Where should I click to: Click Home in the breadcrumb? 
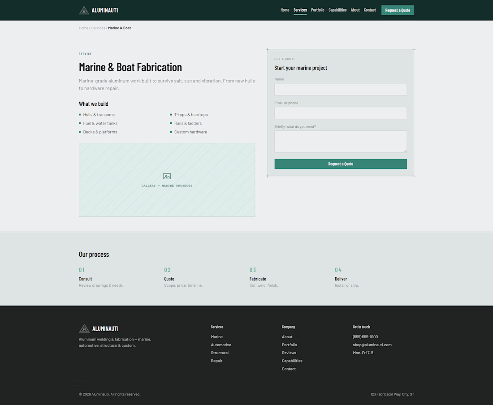tap(83, 28)
